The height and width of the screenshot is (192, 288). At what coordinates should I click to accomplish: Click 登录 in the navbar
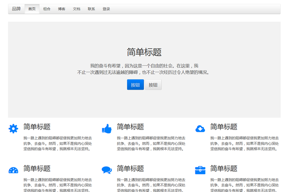point(106,9)
